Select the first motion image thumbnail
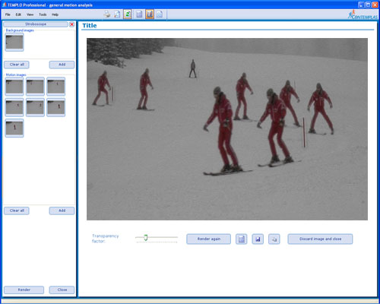 coord(14,87)
